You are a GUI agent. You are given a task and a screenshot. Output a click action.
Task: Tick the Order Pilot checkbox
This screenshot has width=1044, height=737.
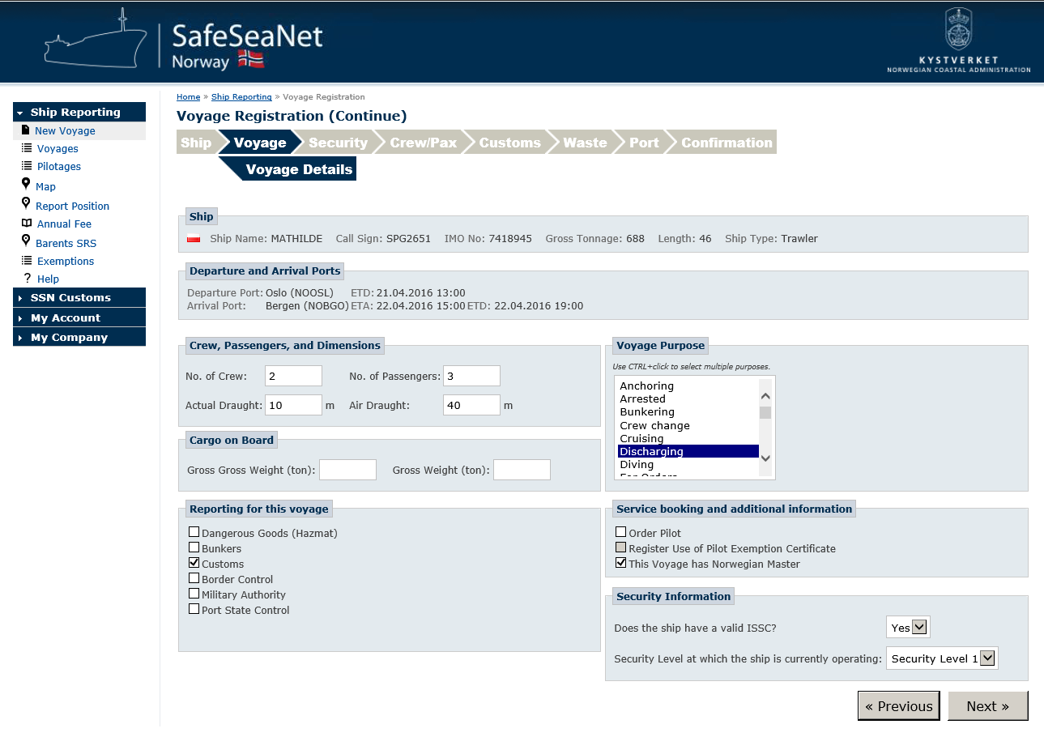click(x=620, y=532)
